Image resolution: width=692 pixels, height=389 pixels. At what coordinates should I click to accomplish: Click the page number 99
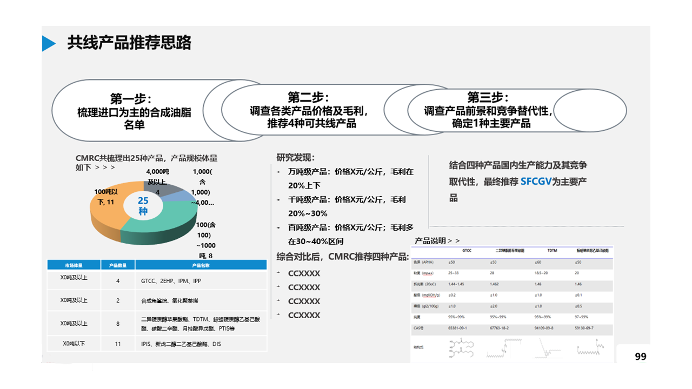coord(640,357)
